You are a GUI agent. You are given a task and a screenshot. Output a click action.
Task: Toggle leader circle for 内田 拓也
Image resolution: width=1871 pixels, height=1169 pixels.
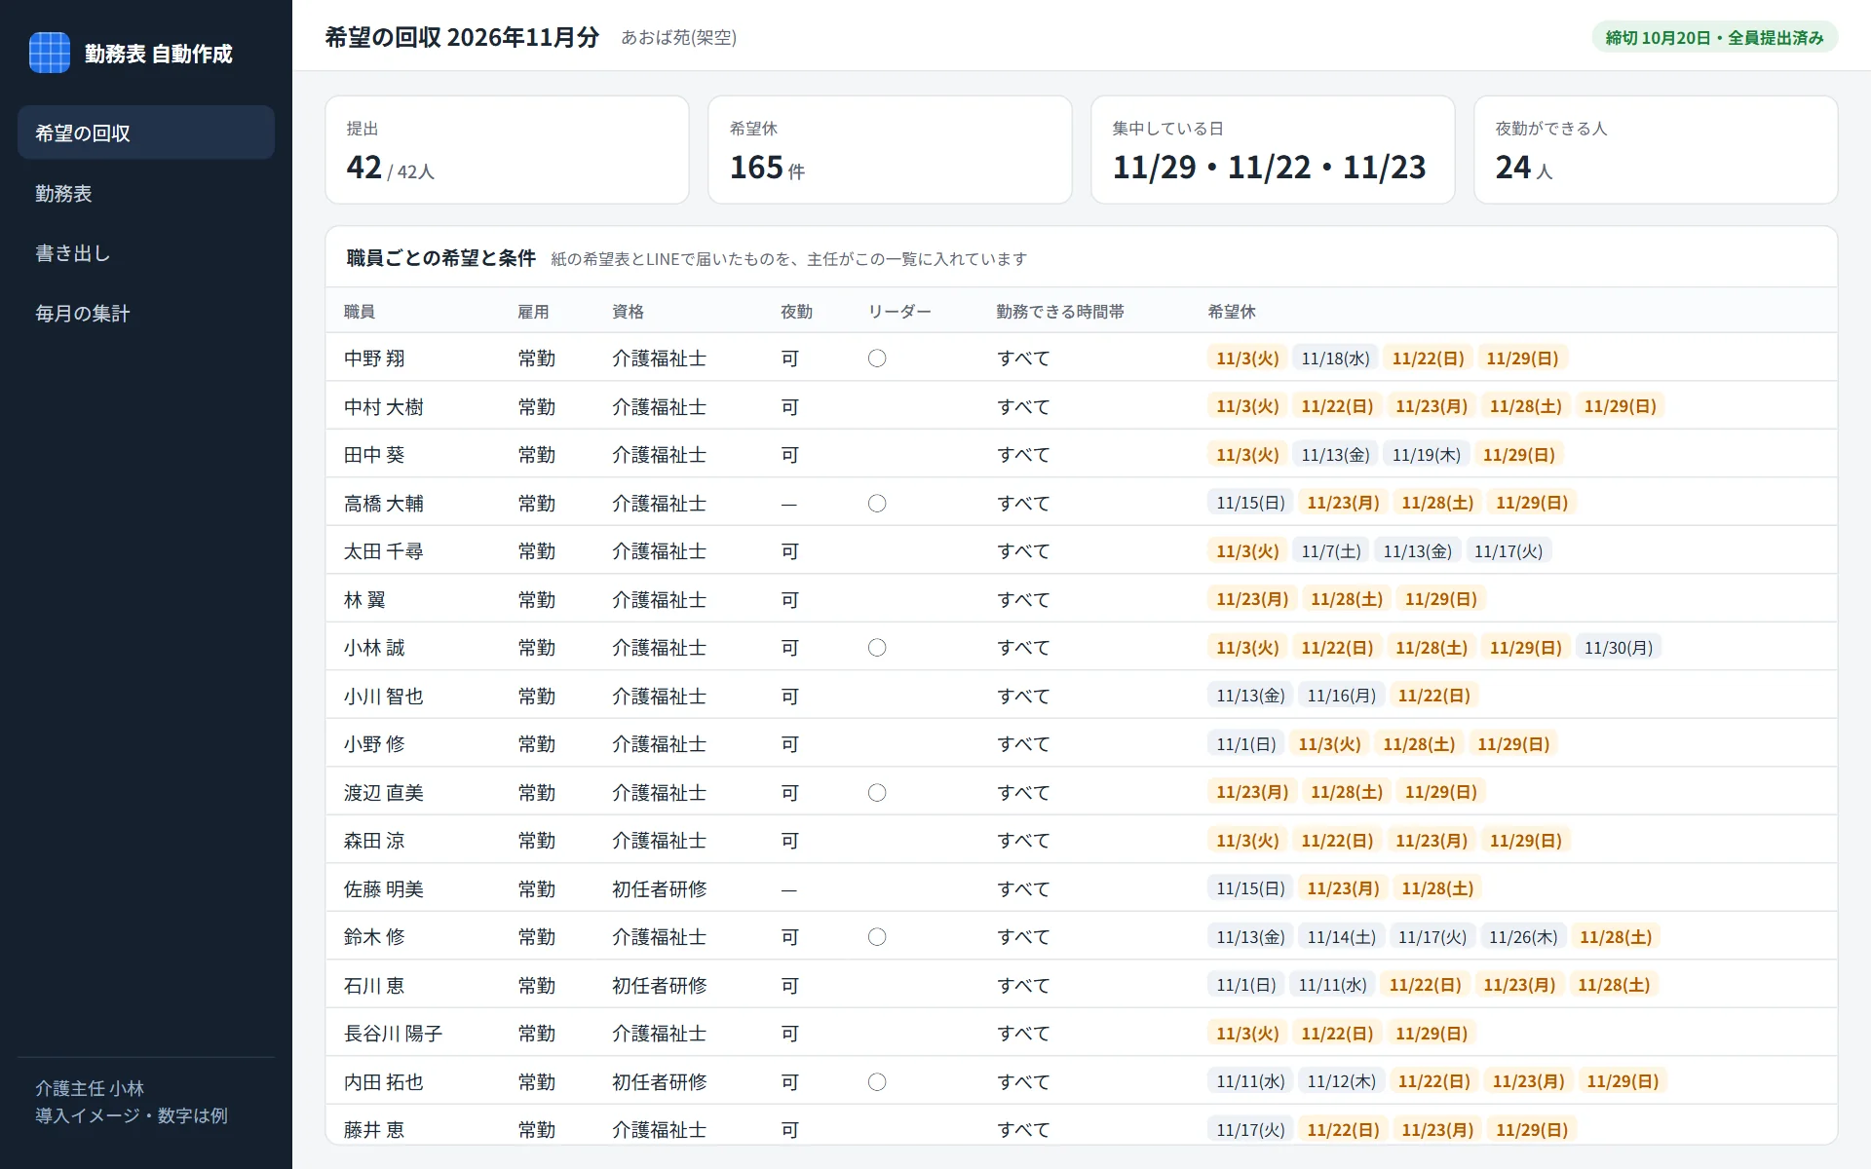(x=877, y=1082)
